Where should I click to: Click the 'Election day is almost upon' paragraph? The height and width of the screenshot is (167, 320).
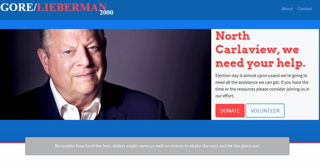262,86
